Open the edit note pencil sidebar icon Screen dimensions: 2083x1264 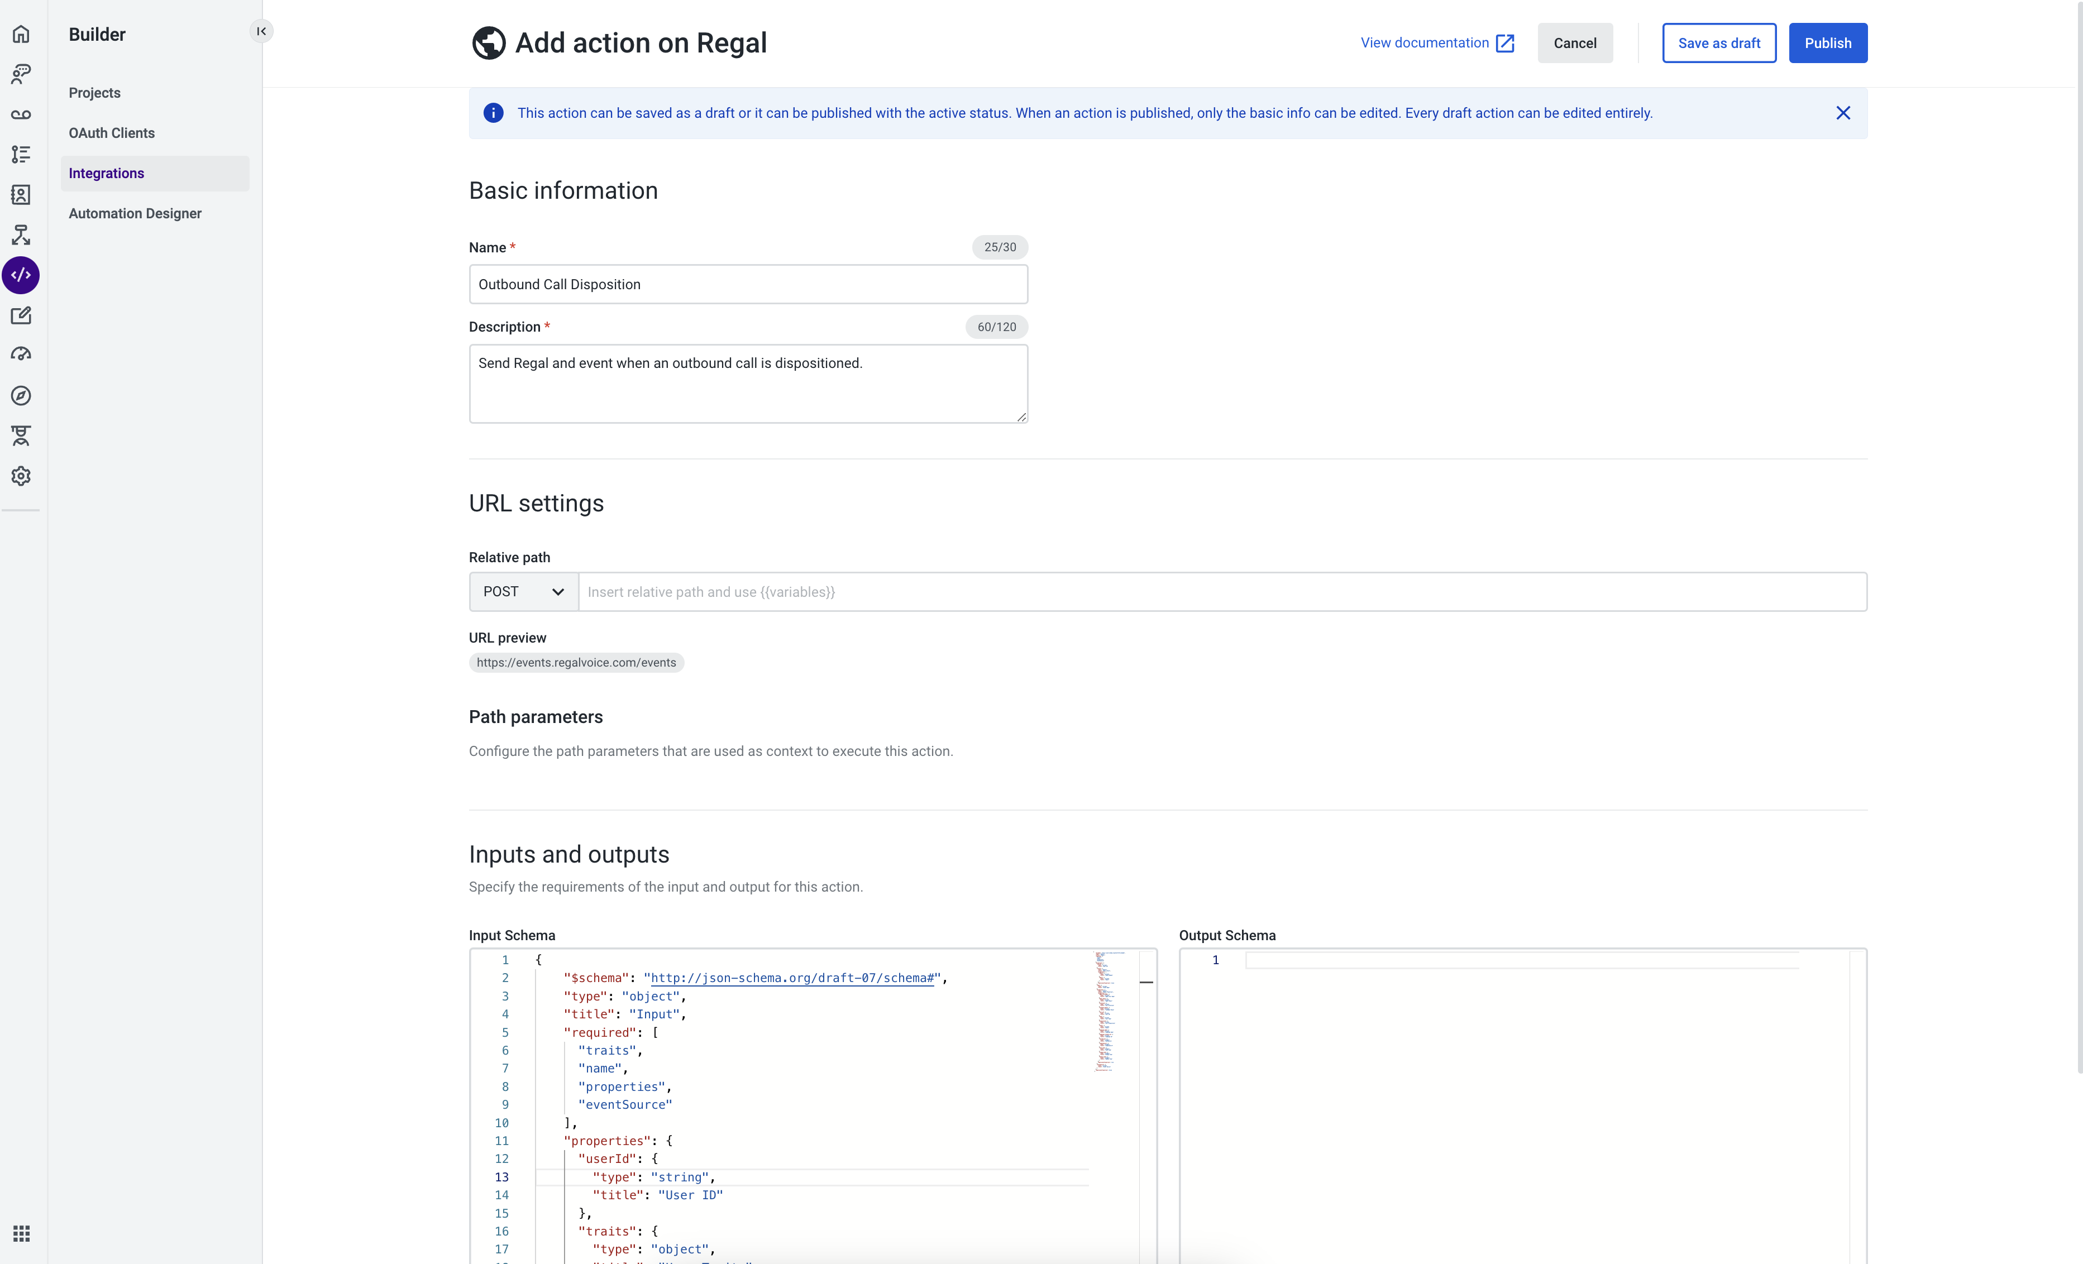[x=21, y=315]
